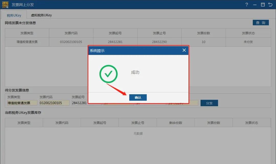The height and width of the screenshot is (164, 276).
Task: Minimize window using the dash icon
Action: pos(255,5)
